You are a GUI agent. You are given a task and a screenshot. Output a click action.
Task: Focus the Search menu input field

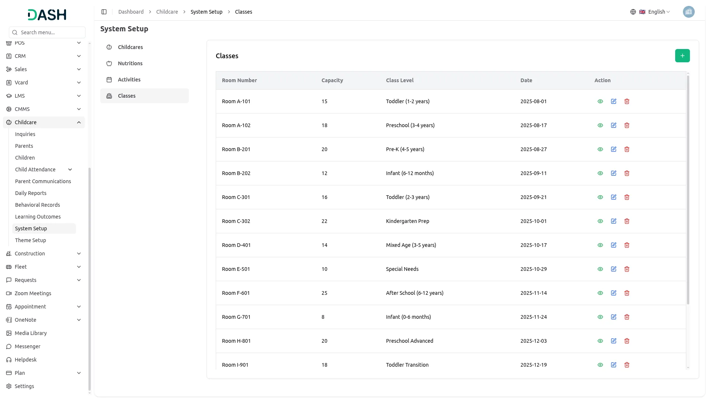coord(47,32)
